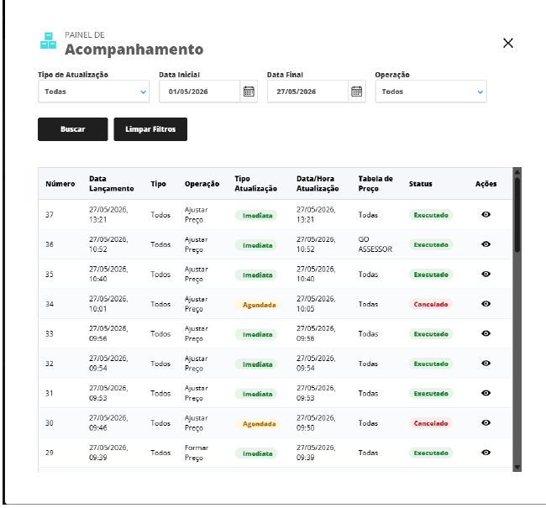The width and height of the screenshot is (546, 508).
Task: Click the Operação column header
Action: pyautogui.click(x=202, y=184)
